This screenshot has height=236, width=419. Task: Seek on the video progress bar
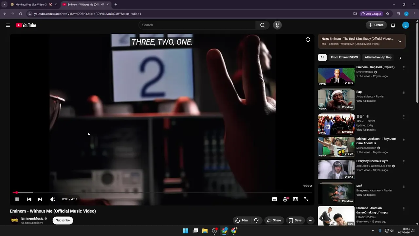tap(162, 193)
